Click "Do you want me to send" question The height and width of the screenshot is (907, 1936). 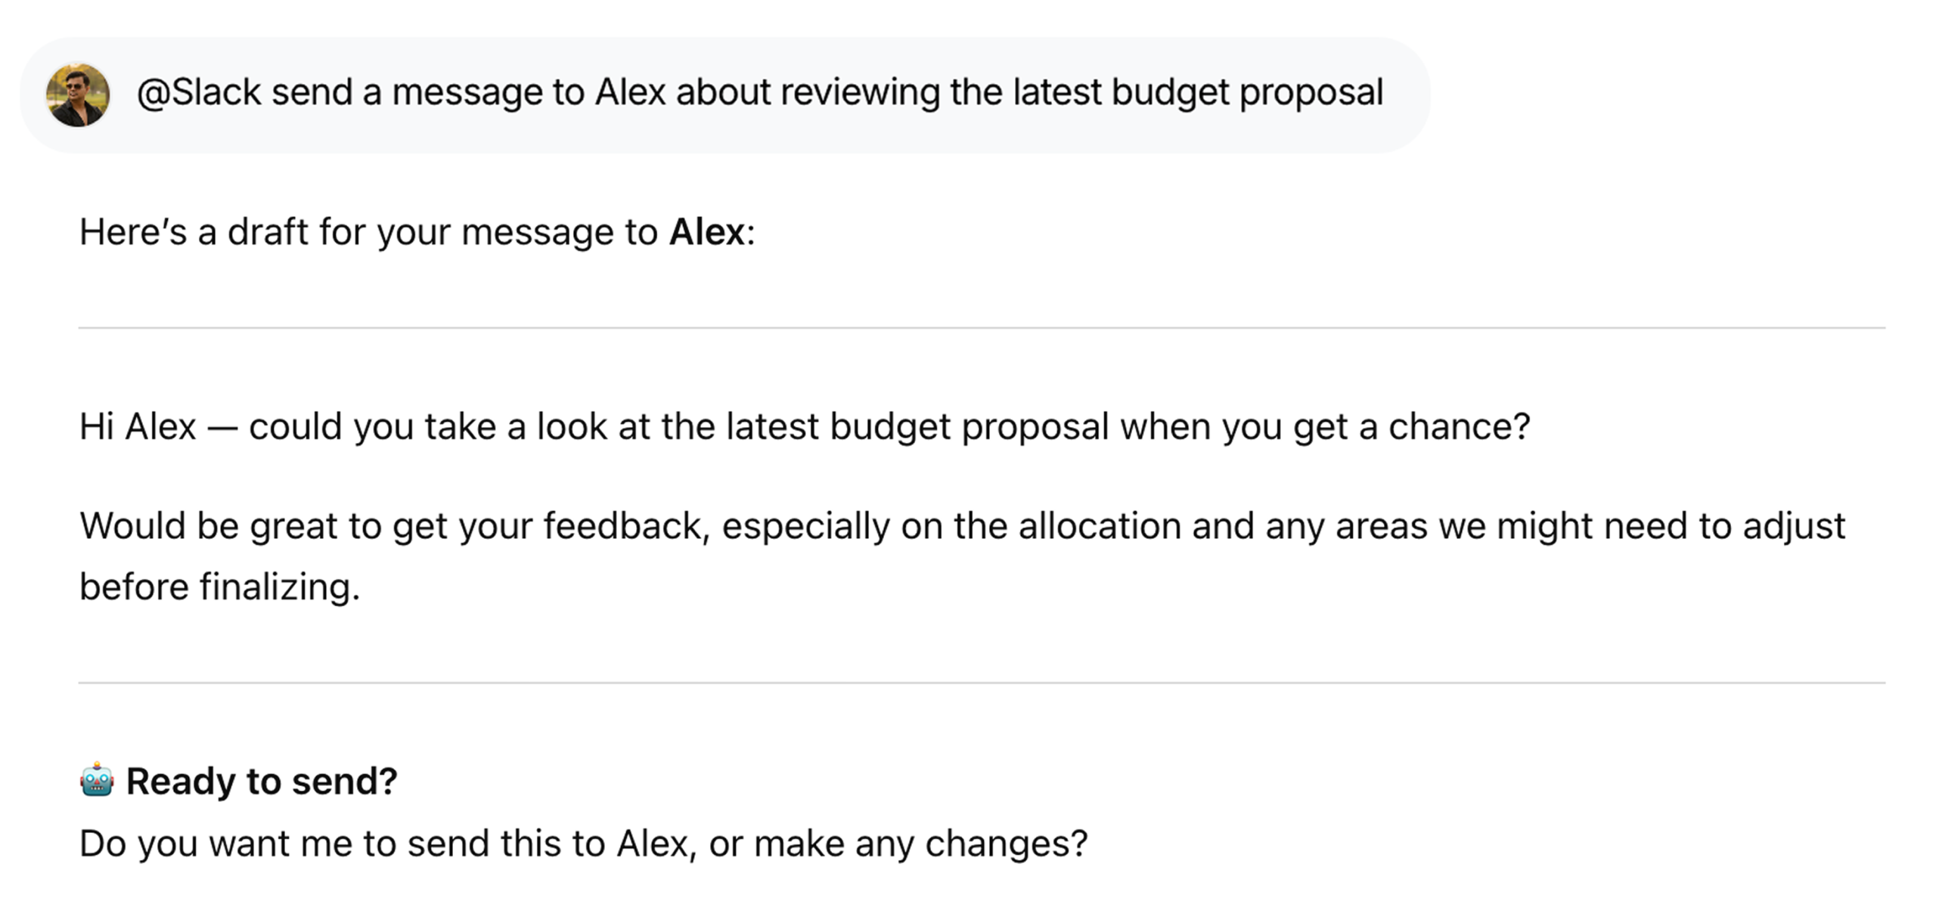tap(340, 844)
